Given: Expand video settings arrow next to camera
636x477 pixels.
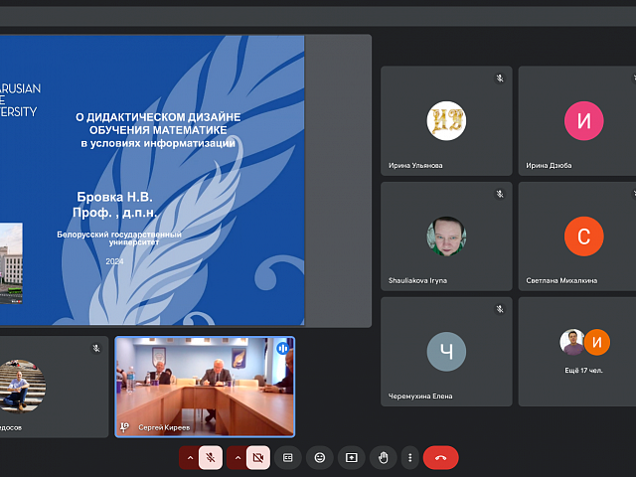Looking at the screenshot, I should (x=237, y=457).
